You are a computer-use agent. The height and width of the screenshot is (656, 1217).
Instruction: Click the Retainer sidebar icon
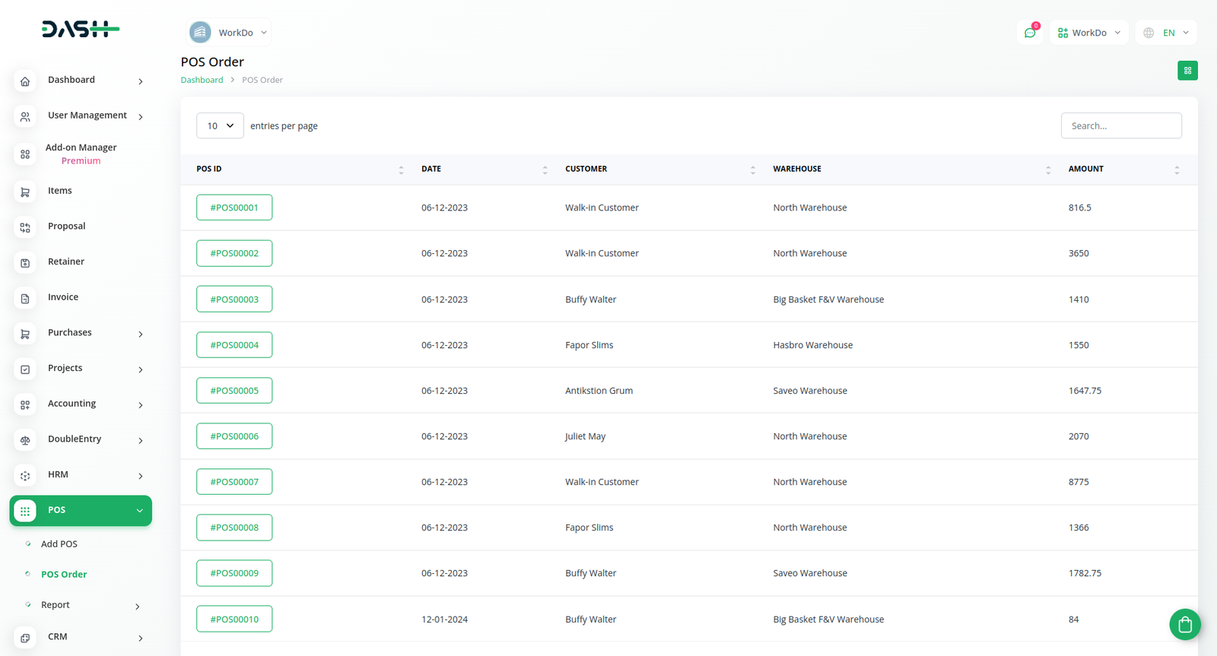[25, 262]
